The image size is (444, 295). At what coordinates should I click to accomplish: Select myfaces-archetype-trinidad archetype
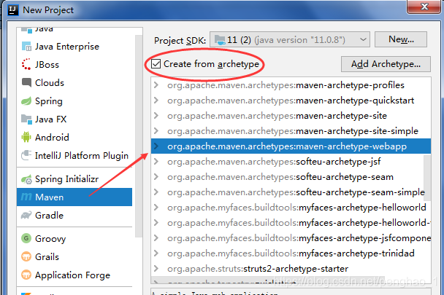291,253
